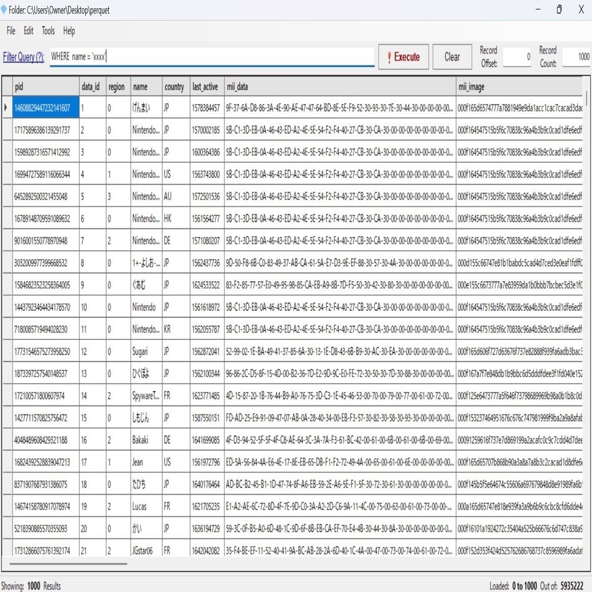Select pid cell 17175896386139291737

[x=45, y=130]
